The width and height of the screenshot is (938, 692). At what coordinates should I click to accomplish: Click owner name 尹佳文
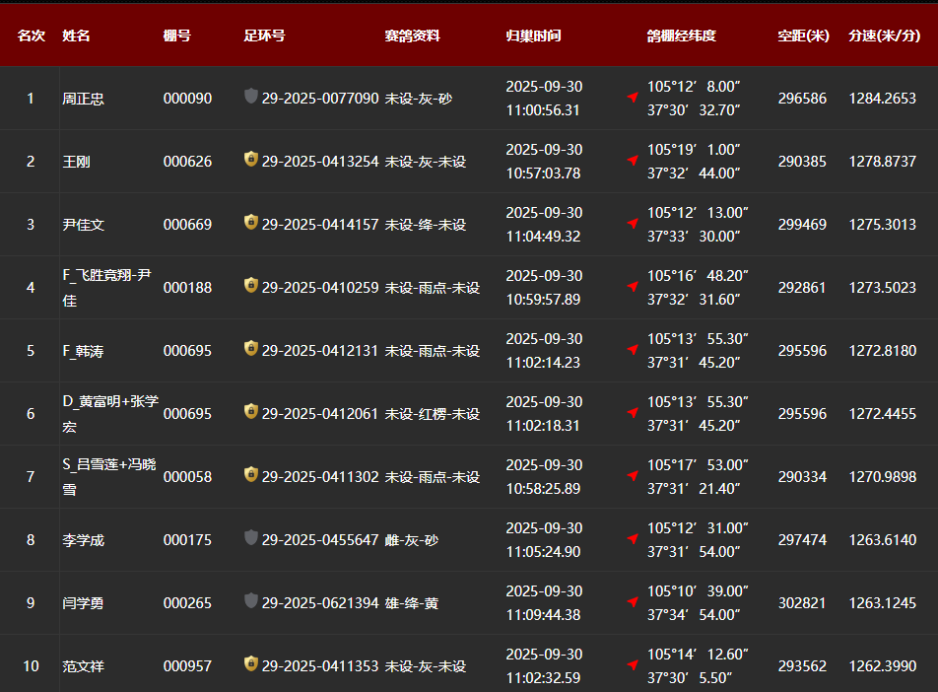click(x=84, y=225)
